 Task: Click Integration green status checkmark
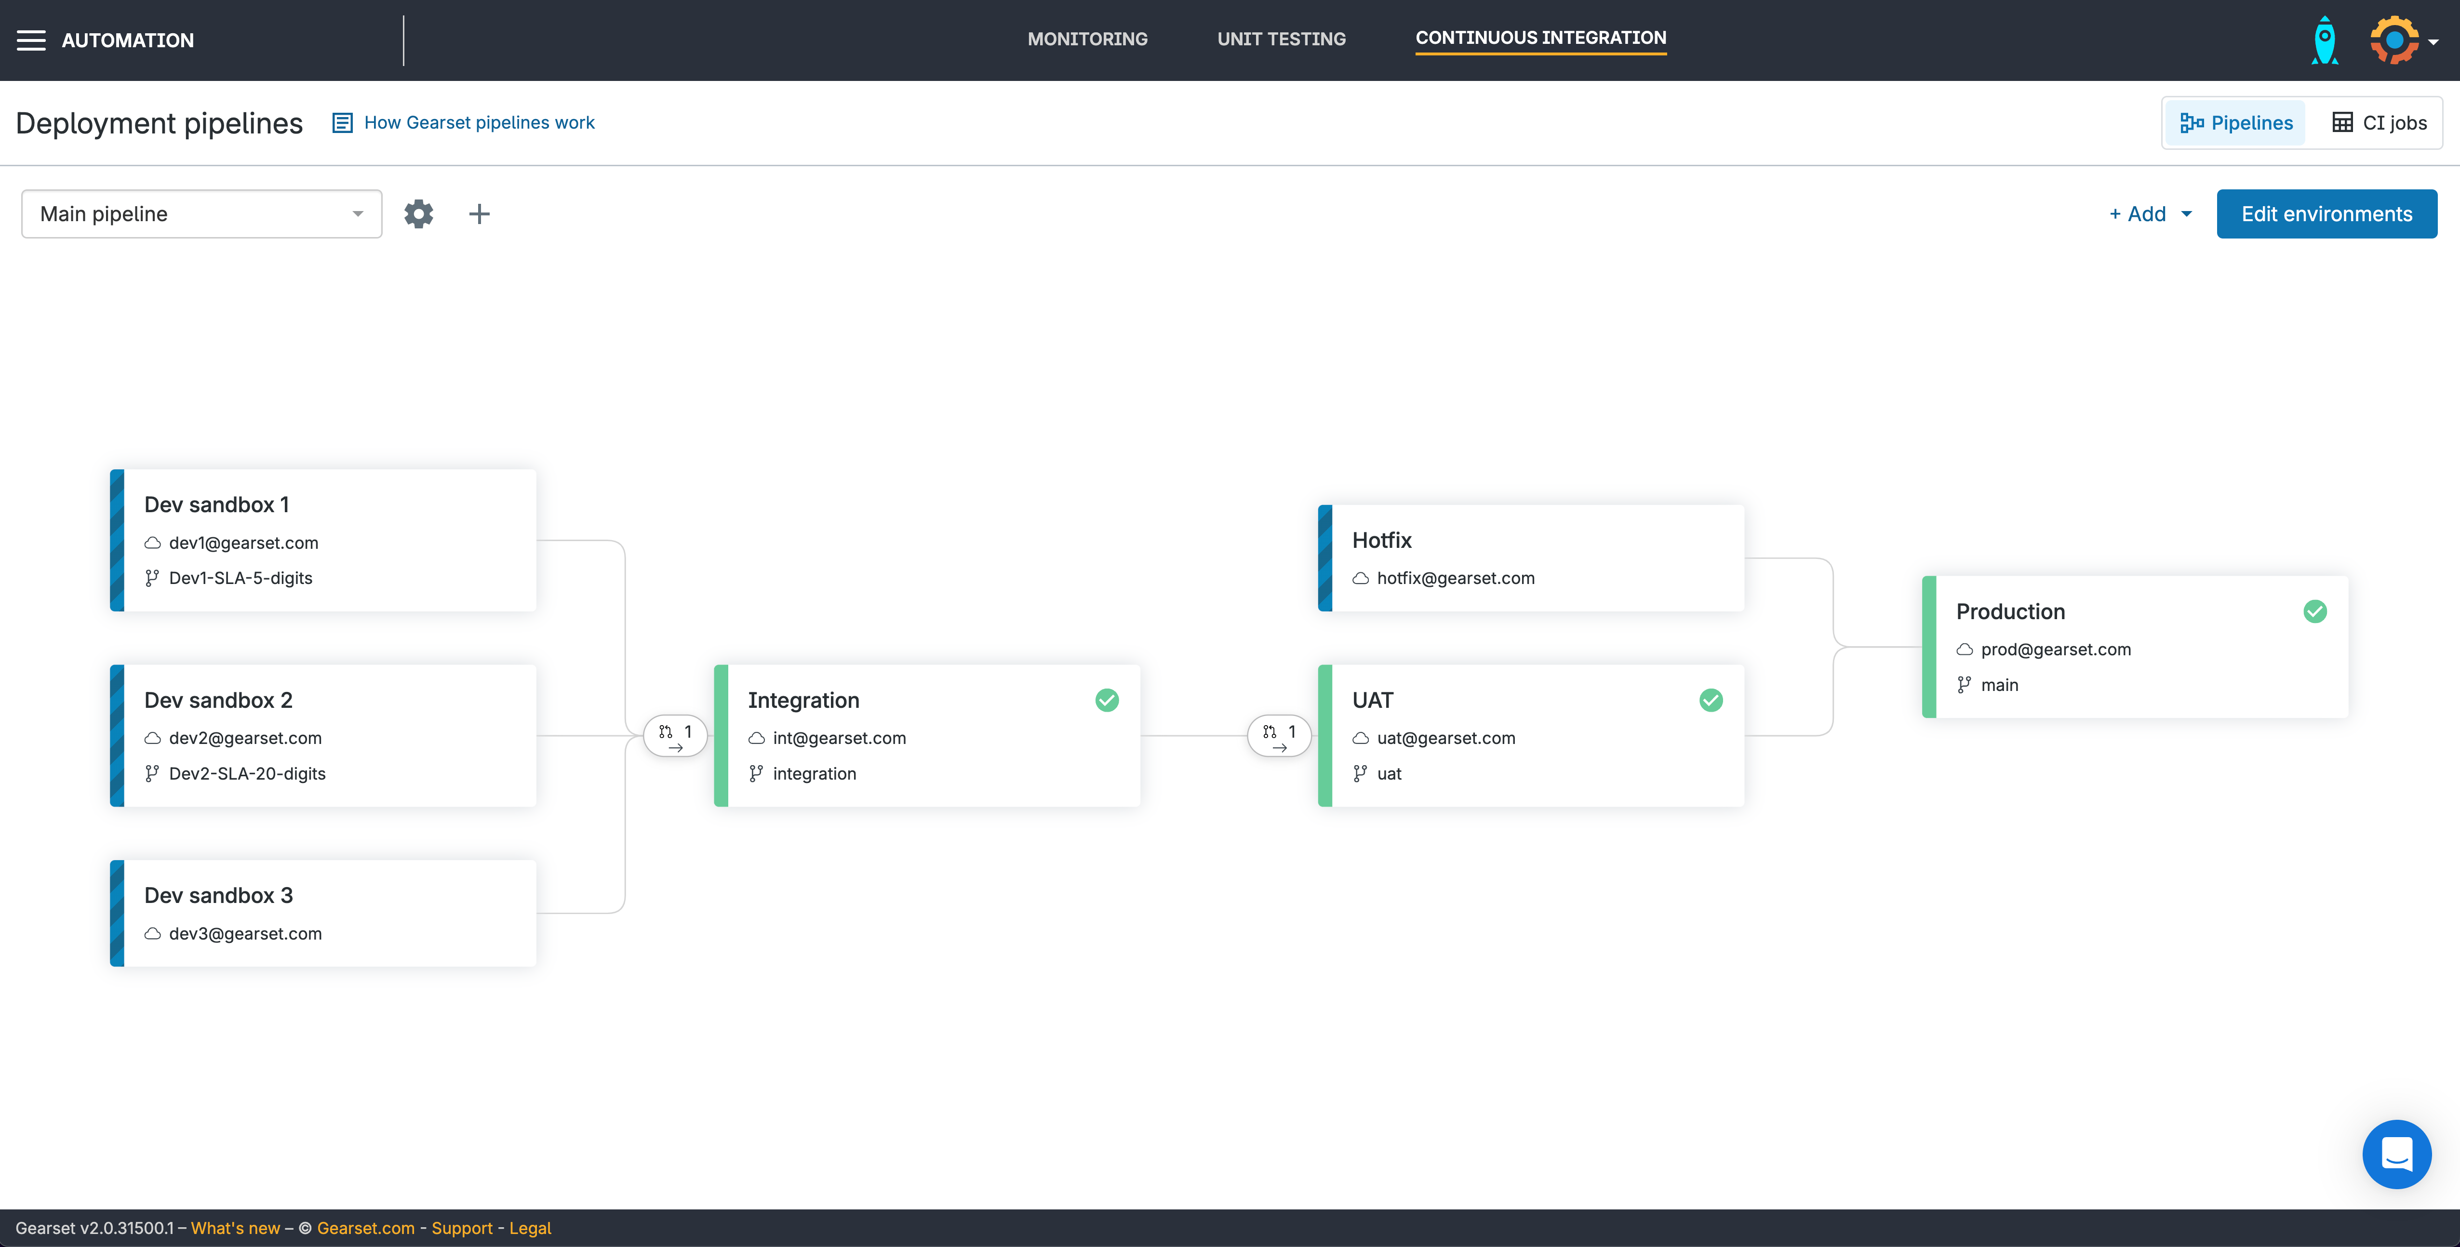[1107, 700]
